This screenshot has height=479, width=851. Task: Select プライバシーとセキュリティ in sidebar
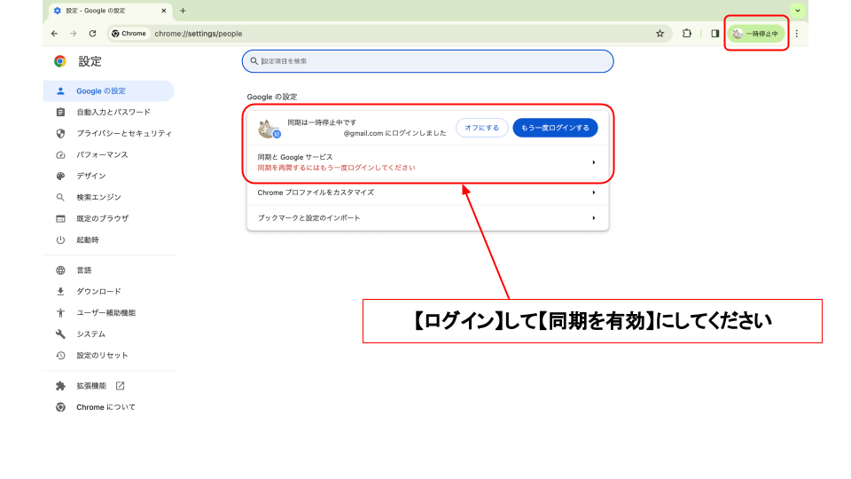pos(123,134)
